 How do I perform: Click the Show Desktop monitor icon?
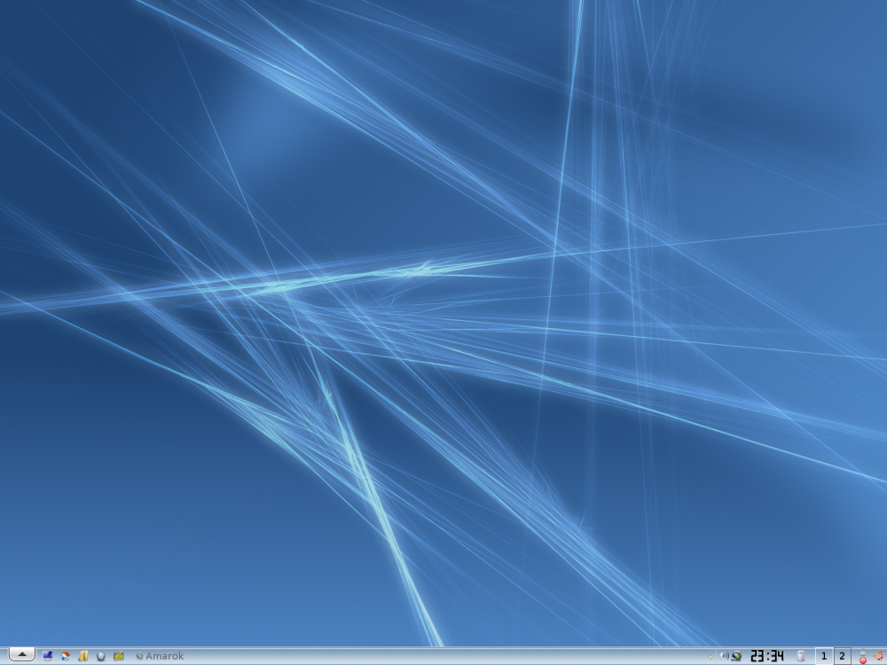[48, 656]
